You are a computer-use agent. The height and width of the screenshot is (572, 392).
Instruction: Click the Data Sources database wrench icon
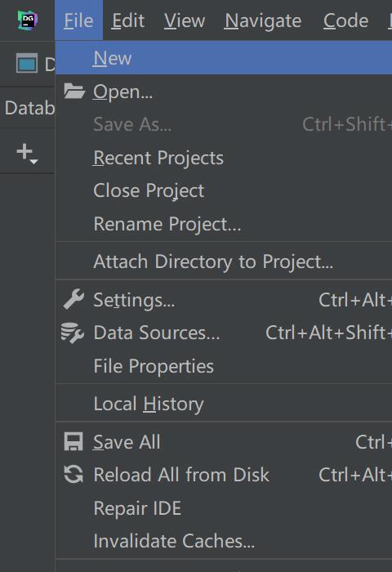73,333
